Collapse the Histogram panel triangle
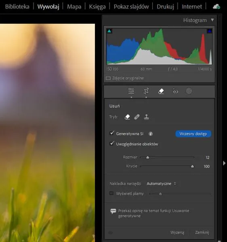This screenshot has height=242, width=227. [x=212, y=20]
